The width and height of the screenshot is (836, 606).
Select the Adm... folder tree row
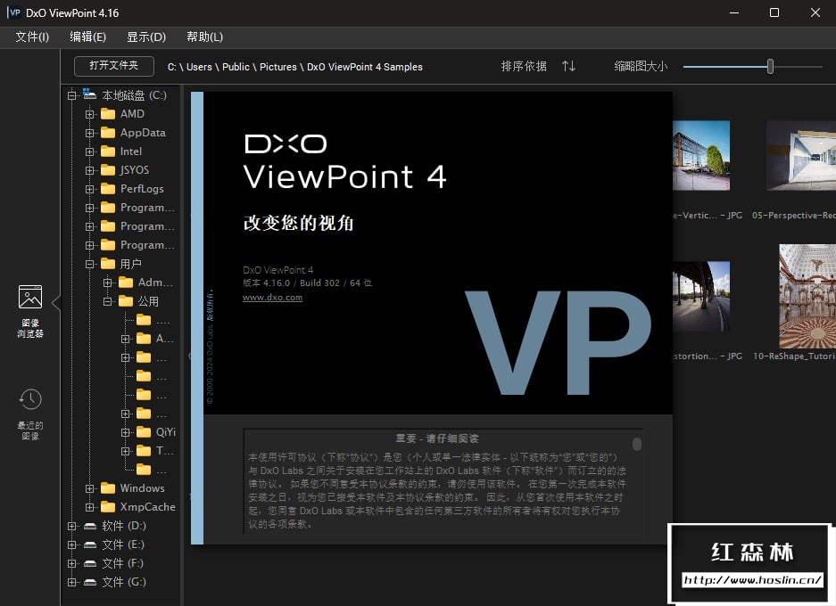139,283
